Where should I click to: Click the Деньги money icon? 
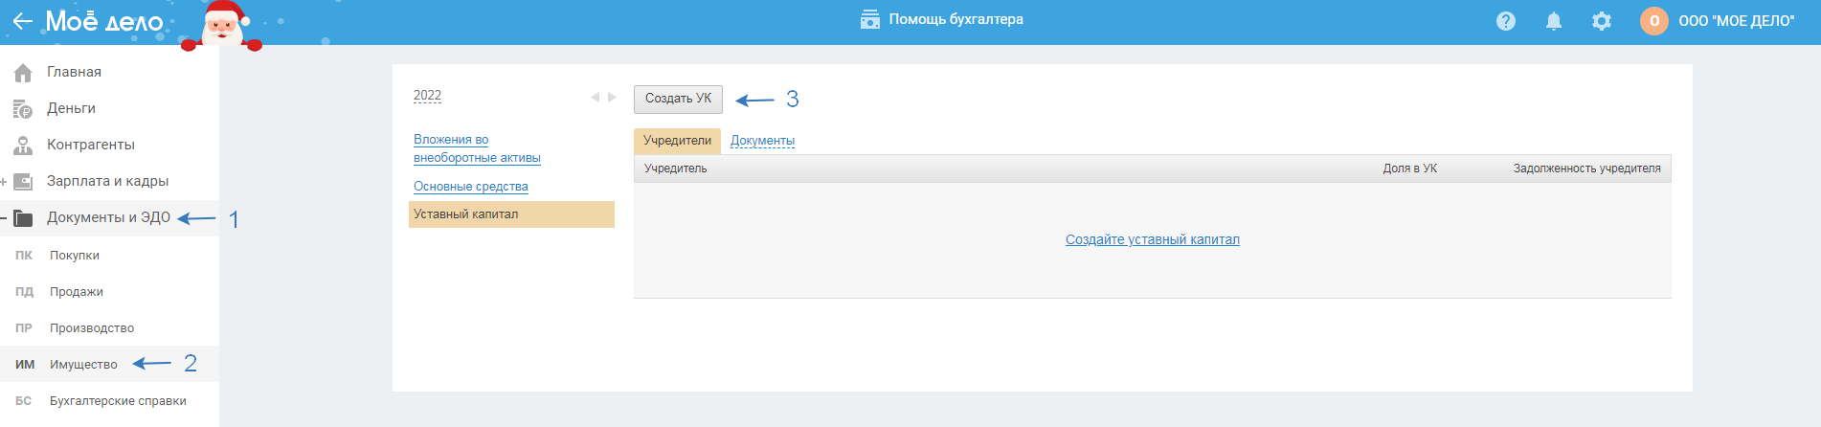[23, 109]
